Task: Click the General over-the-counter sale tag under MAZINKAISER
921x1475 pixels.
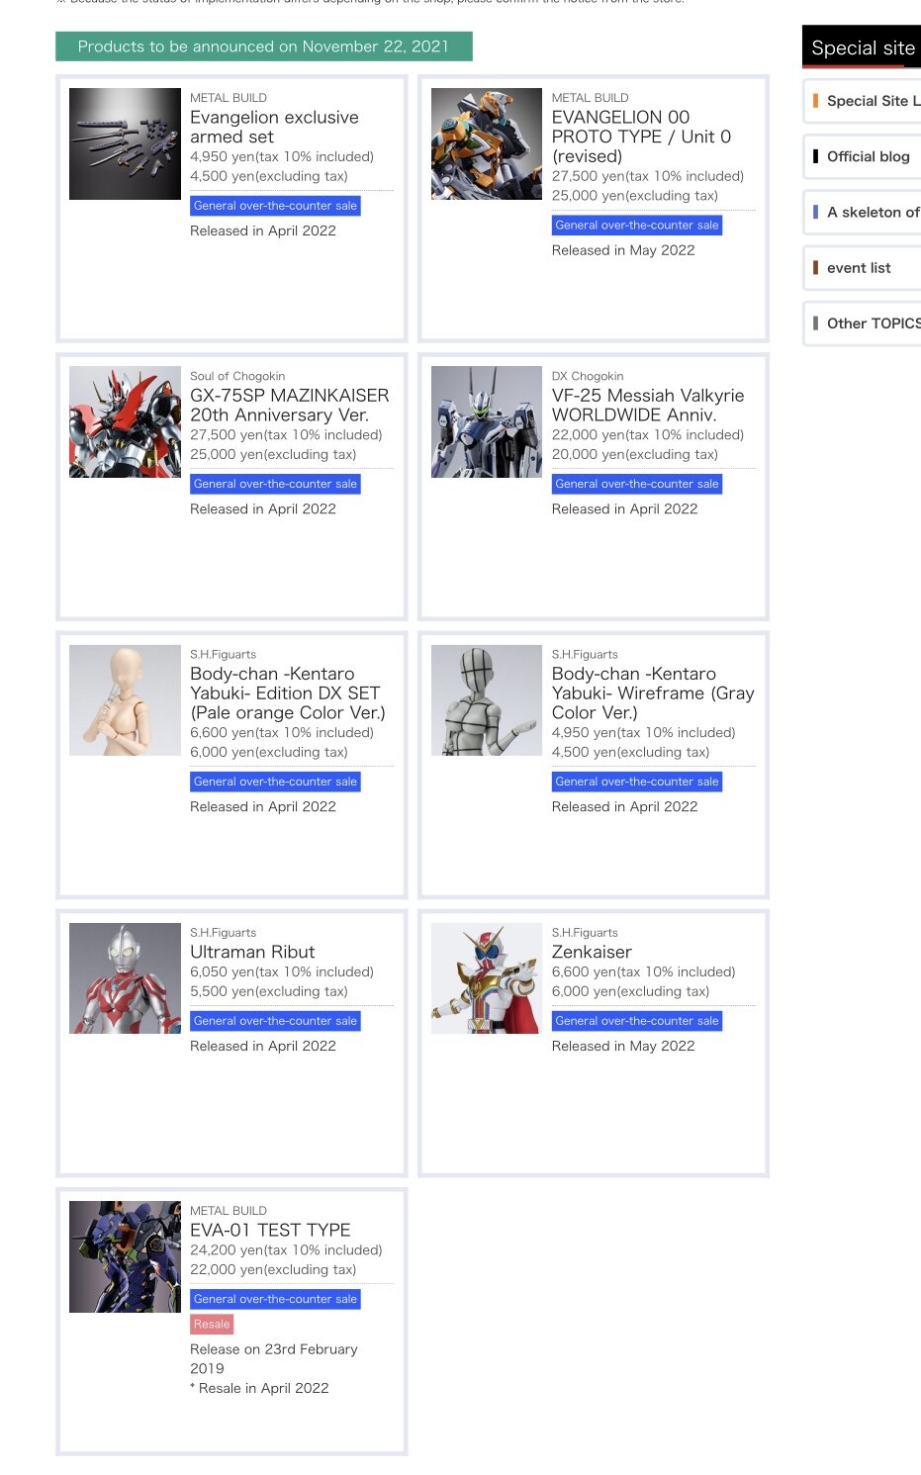Action: tap(275, 484)
